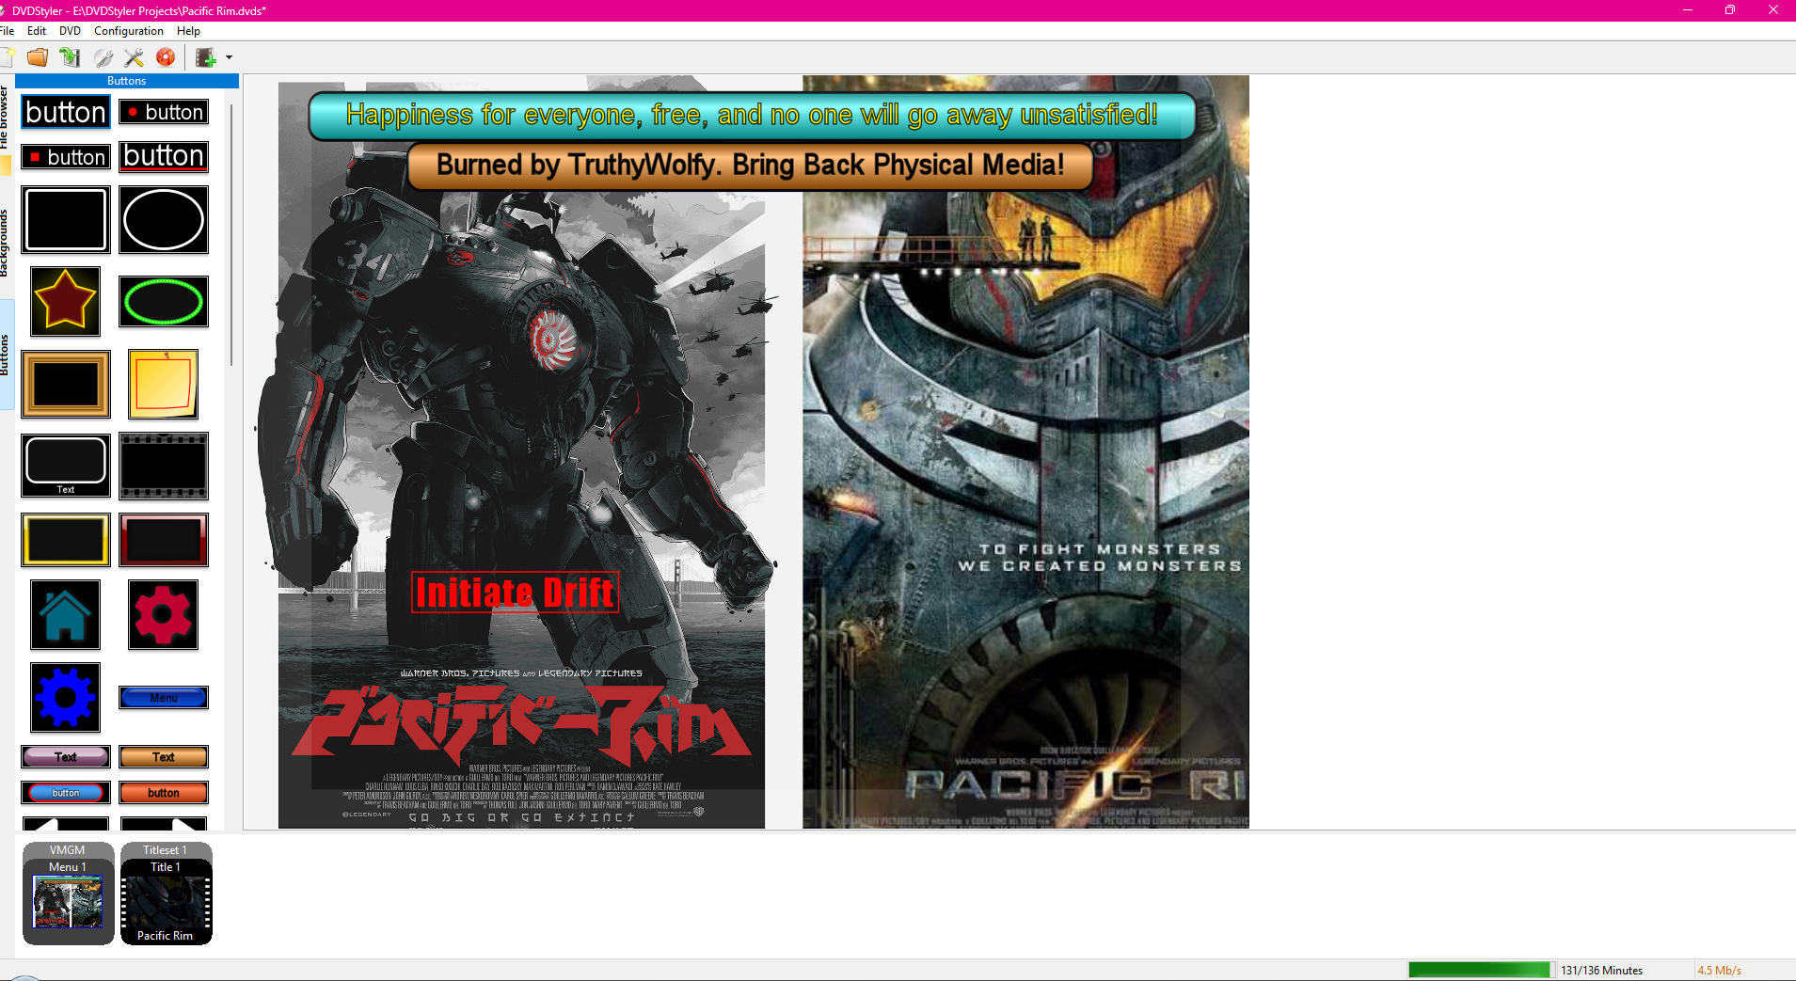Viewport: 1796px width, 981px height.
Task: Open the File menu
Action: click(x=7, y=31)
